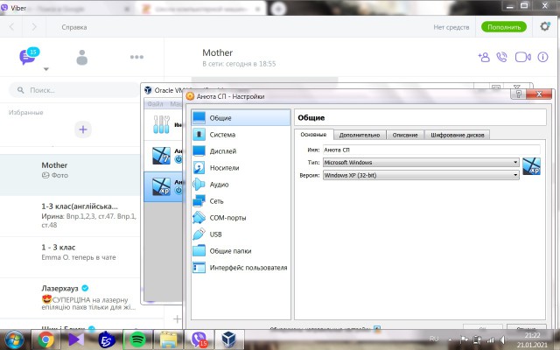
Task: Open Viber account dropdown arrow under chats
Action: coord(46,69)
